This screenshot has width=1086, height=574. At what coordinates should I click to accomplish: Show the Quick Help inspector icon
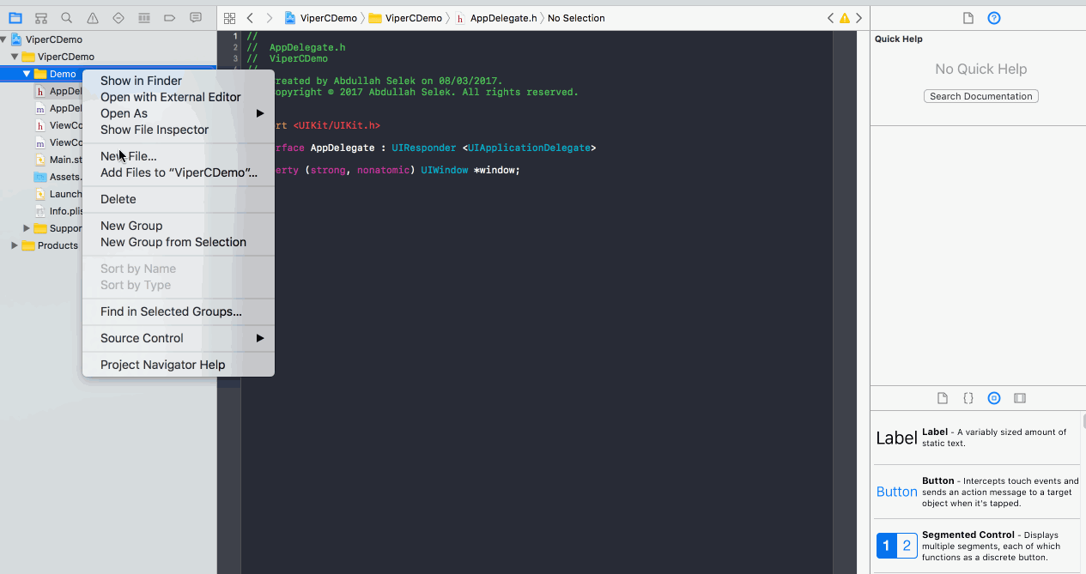[x=994, y=18]
